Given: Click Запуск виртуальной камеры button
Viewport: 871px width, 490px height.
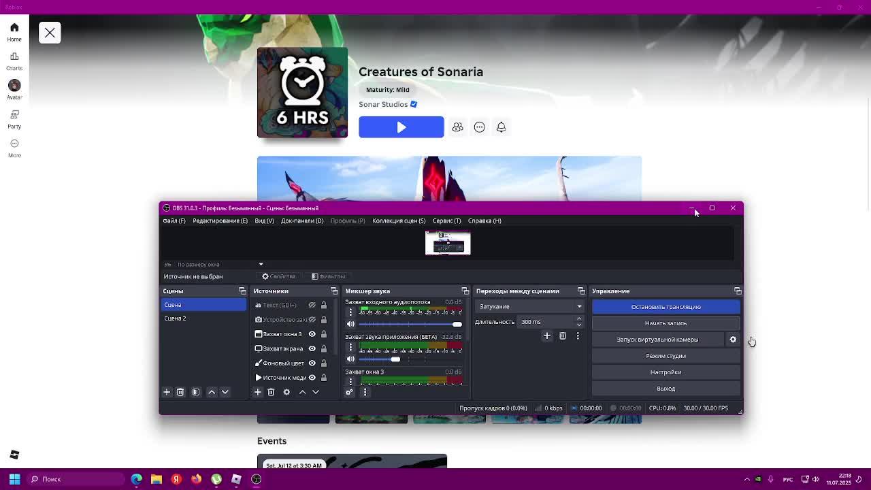Looking at the screenshot, I should 657,340.
